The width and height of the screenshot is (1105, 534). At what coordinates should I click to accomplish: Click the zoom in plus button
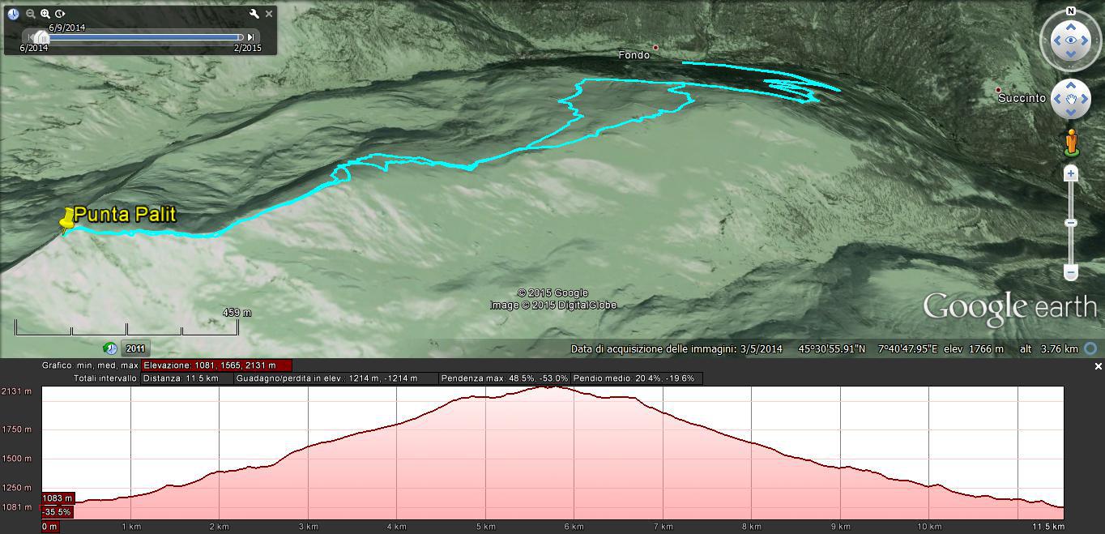click(1071, 174)
